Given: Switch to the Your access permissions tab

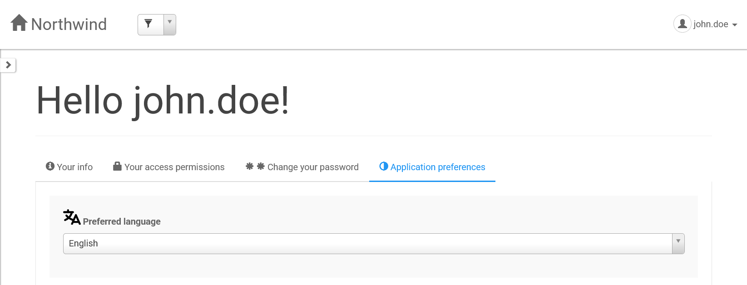Looking at the screenshot, I should pos(168,167).
